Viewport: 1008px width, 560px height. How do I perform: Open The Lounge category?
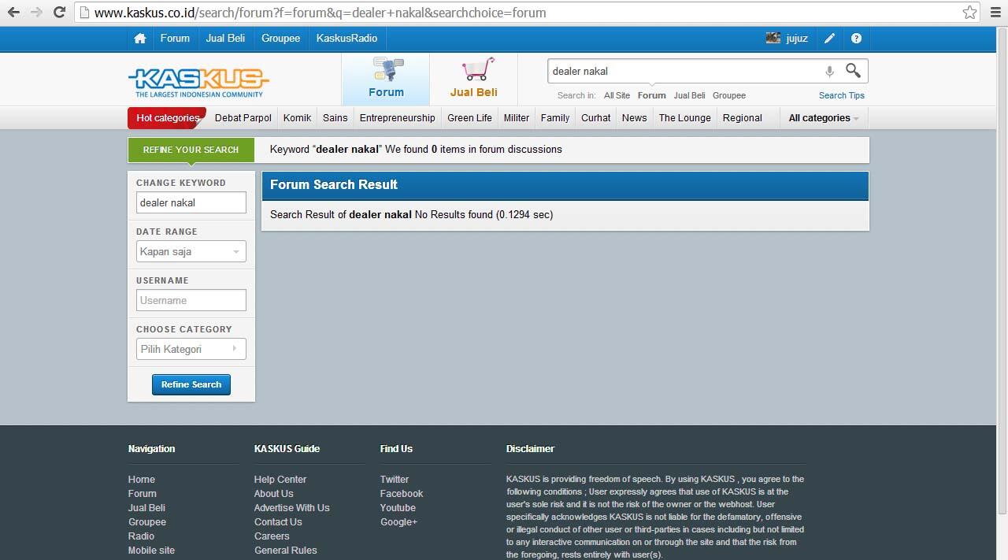684,118
